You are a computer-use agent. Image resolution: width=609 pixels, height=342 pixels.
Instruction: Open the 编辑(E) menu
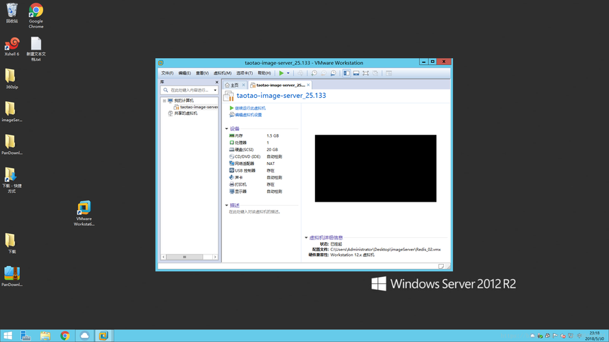click(x=184, y=73)
